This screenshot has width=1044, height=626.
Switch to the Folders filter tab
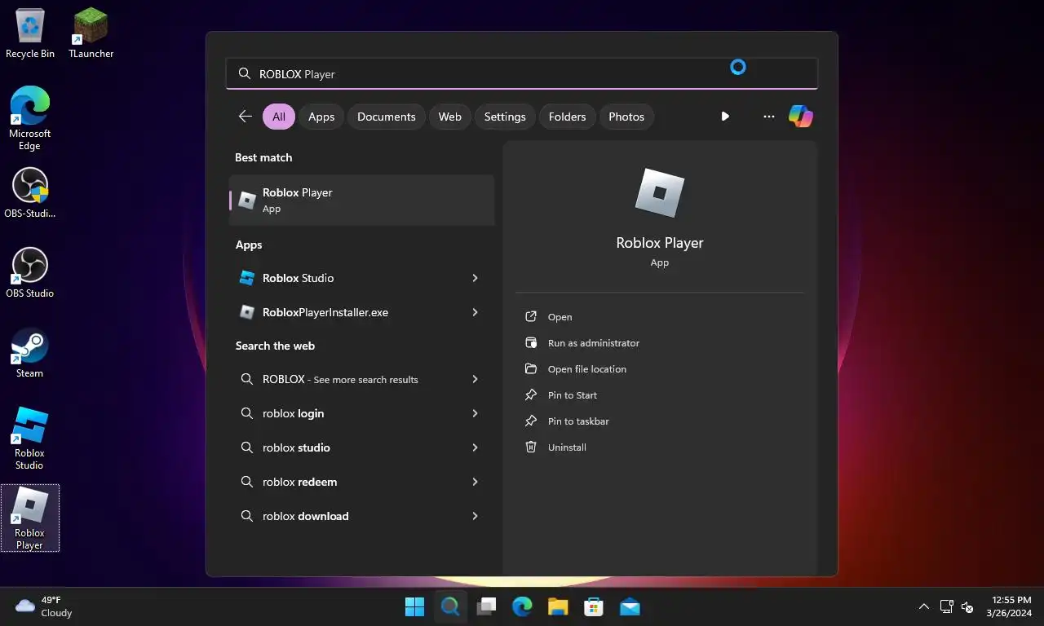(x=568, y=117)
